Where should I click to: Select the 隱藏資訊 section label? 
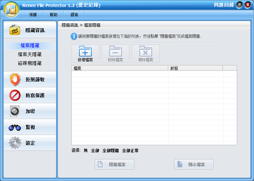click(x=35, y=30)
